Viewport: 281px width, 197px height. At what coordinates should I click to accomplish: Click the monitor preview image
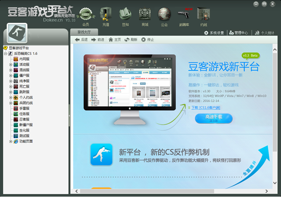click(x=130, y=89)
